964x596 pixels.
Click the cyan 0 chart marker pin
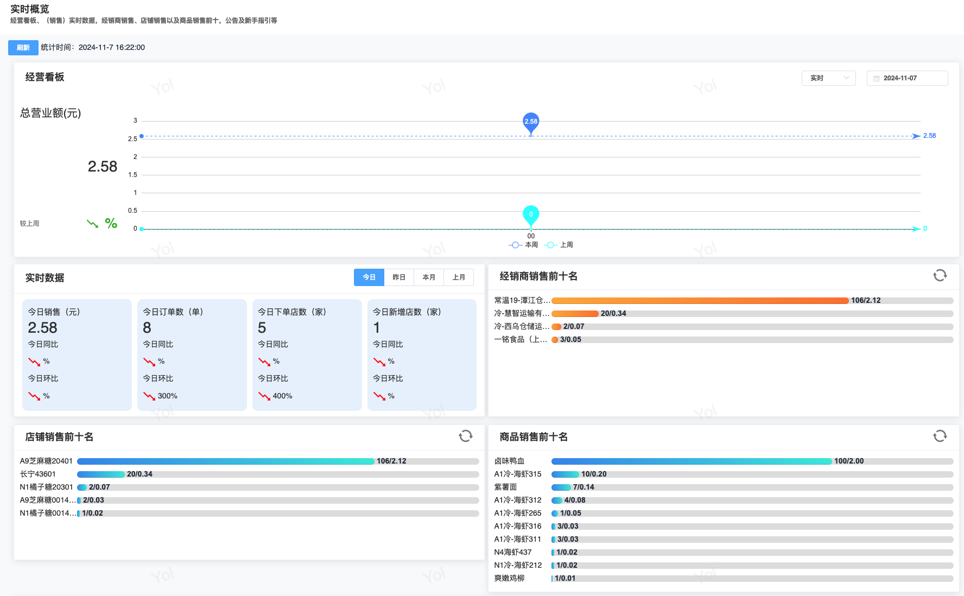coord(530,214)
